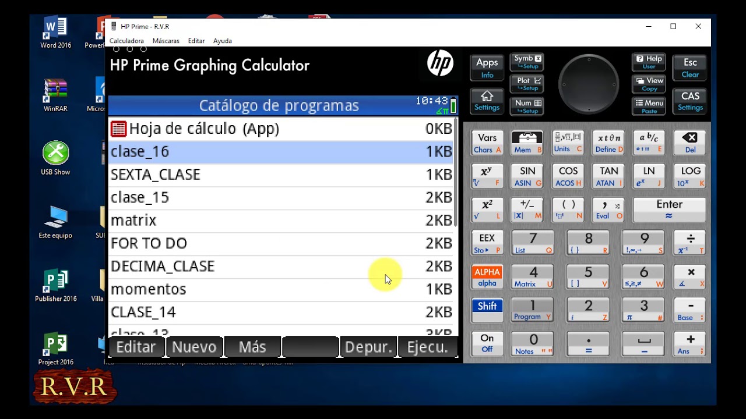
Task: Click the multiplication key
Action: tap(690, 278)
